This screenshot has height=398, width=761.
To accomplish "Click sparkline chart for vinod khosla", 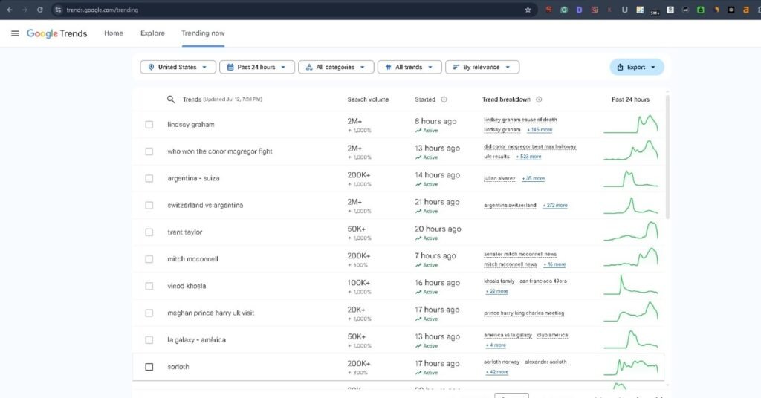I will click(631, 285).
